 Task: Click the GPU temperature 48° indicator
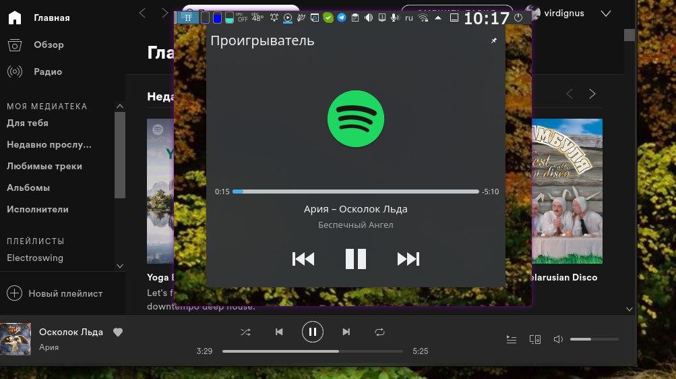(x=257, y=18)
